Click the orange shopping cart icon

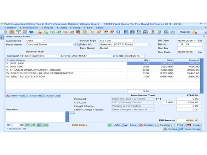coord(92,32)
